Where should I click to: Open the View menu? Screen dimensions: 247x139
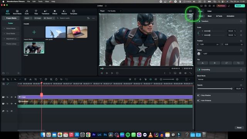(47, 2)
